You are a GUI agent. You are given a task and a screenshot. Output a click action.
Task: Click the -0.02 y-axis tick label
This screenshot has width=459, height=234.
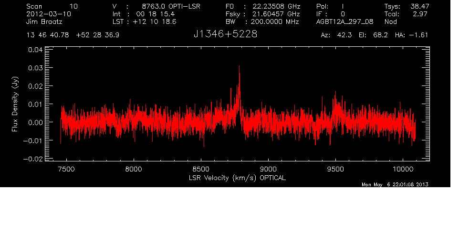click(x=33, y=159)
